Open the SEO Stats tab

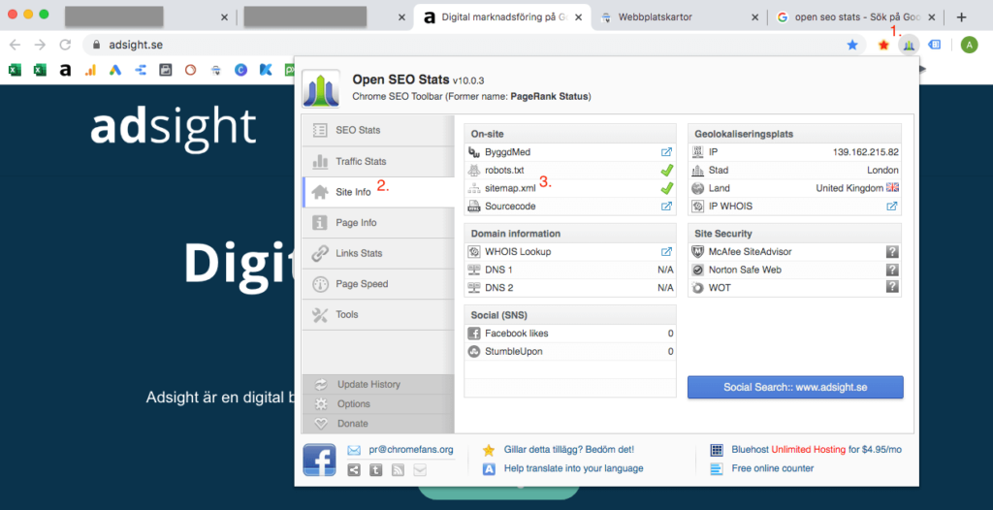pyautogui.click(x=378, y=131)
